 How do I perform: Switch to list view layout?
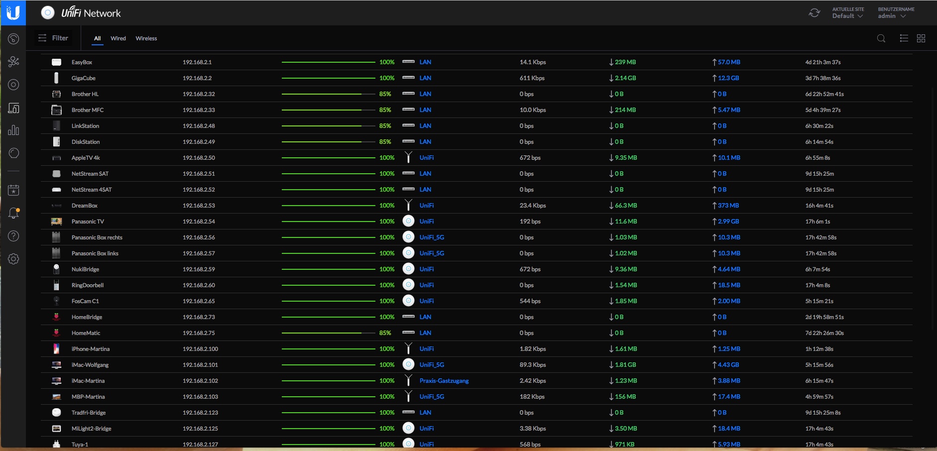(x=904, y=38)
